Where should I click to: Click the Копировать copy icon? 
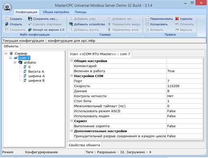click(x=147, y=24)
